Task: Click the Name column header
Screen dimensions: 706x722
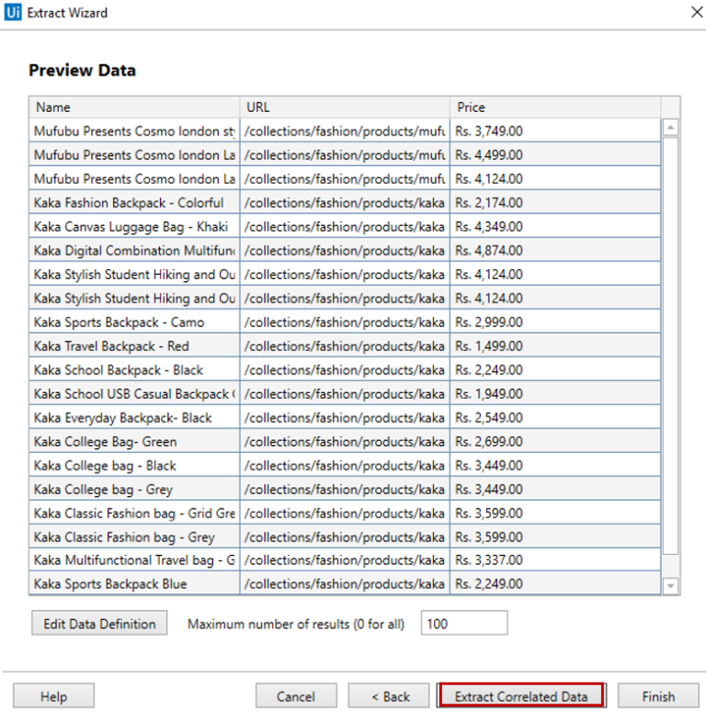Action: tap(134, 107)
